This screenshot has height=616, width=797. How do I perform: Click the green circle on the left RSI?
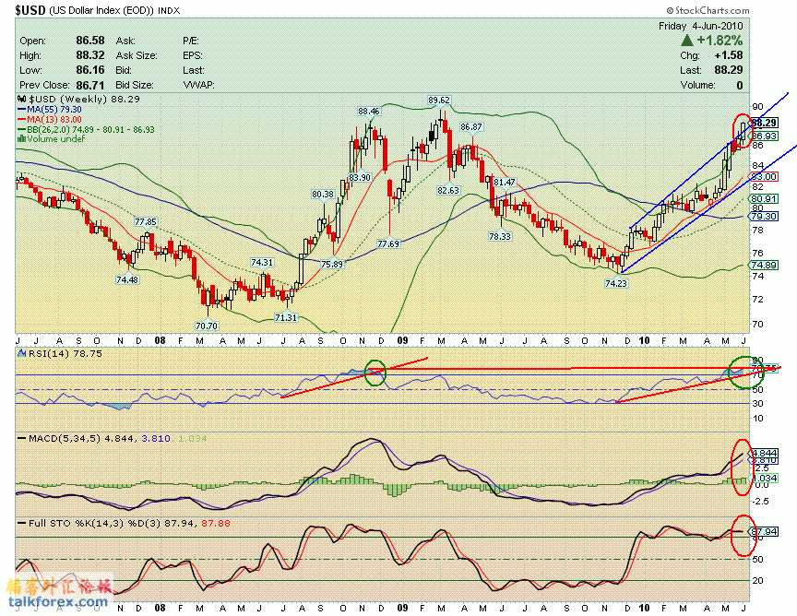click(375, 372)
